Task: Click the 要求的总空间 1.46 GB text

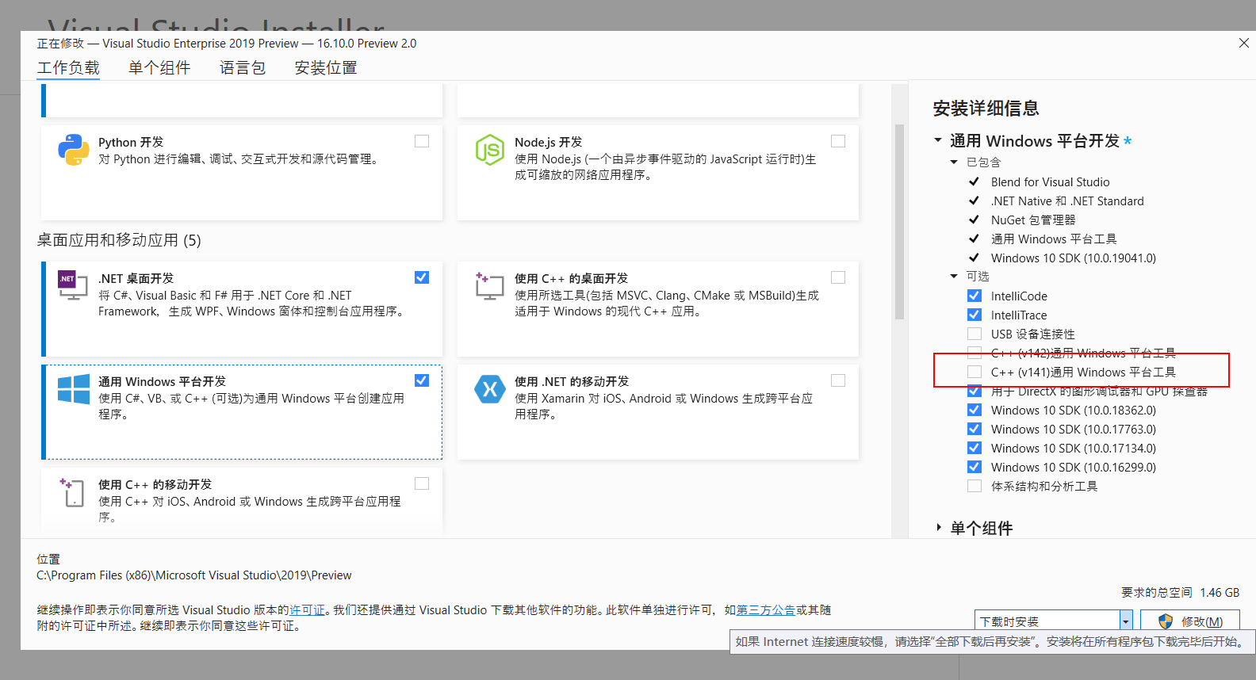Action: click(x=1180, y=592)
